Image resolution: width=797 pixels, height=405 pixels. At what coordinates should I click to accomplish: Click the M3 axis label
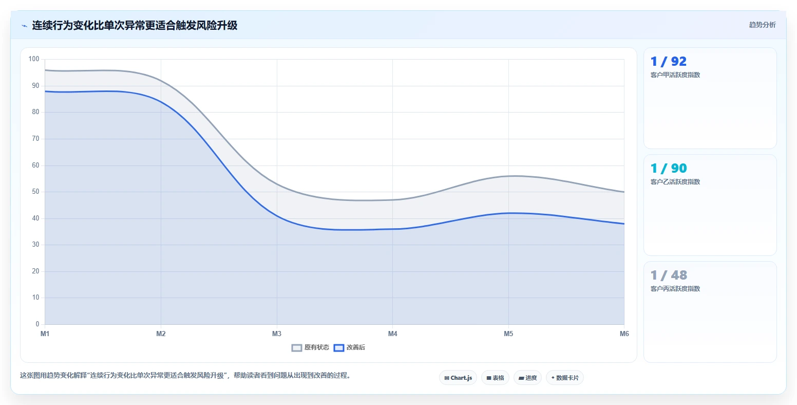(x=277, y=334)
